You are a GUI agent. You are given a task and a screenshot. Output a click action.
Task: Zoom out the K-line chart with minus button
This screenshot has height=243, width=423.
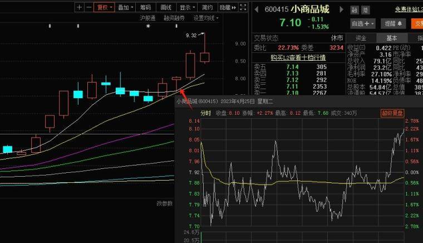point(88,7)
